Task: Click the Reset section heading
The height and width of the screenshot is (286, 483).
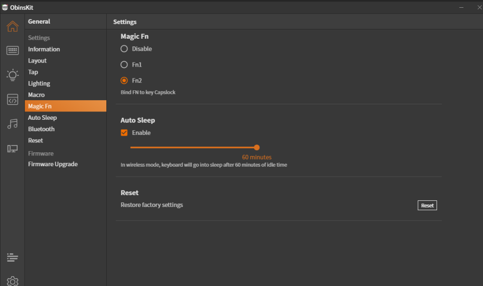Action: click(130, 193)
